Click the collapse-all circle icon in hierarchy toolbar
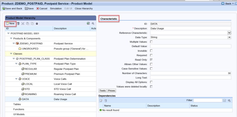Viewport: 237px width, 117px height. [37, 23]
